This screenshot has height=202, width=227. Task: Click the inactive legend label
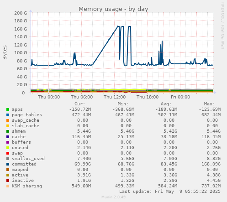pyautogui.click(x=23, y=181)
